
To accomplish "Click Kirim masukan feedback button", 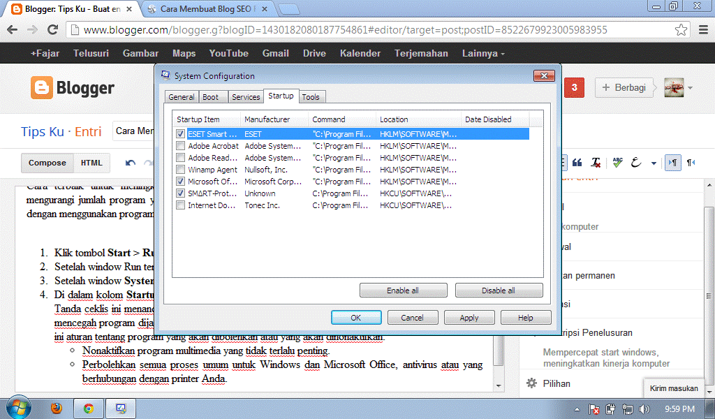I will pos(674,388).
